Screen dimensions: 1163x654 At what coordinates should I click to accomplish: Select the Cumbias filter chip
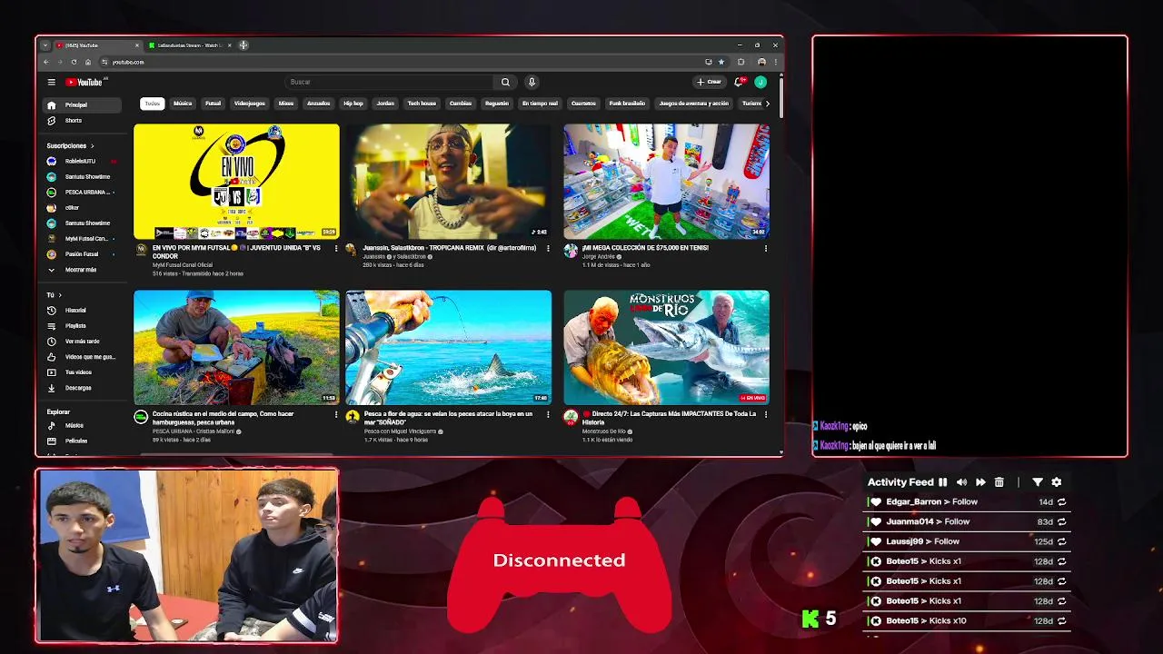pyautogui.click(x=461, y=104)
